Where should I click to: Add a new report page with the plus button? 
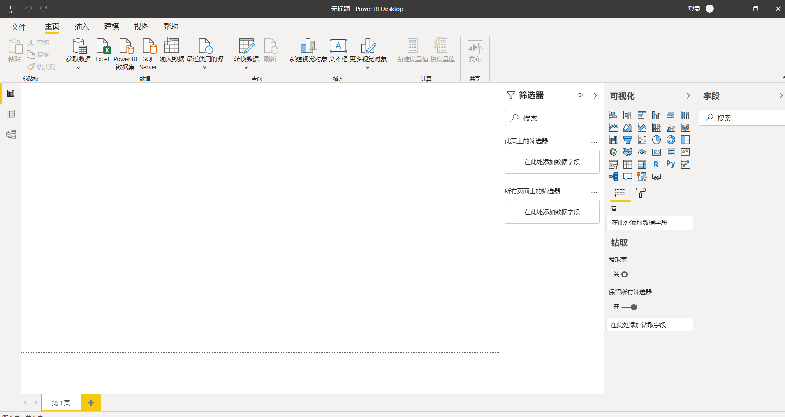(90, 403)
